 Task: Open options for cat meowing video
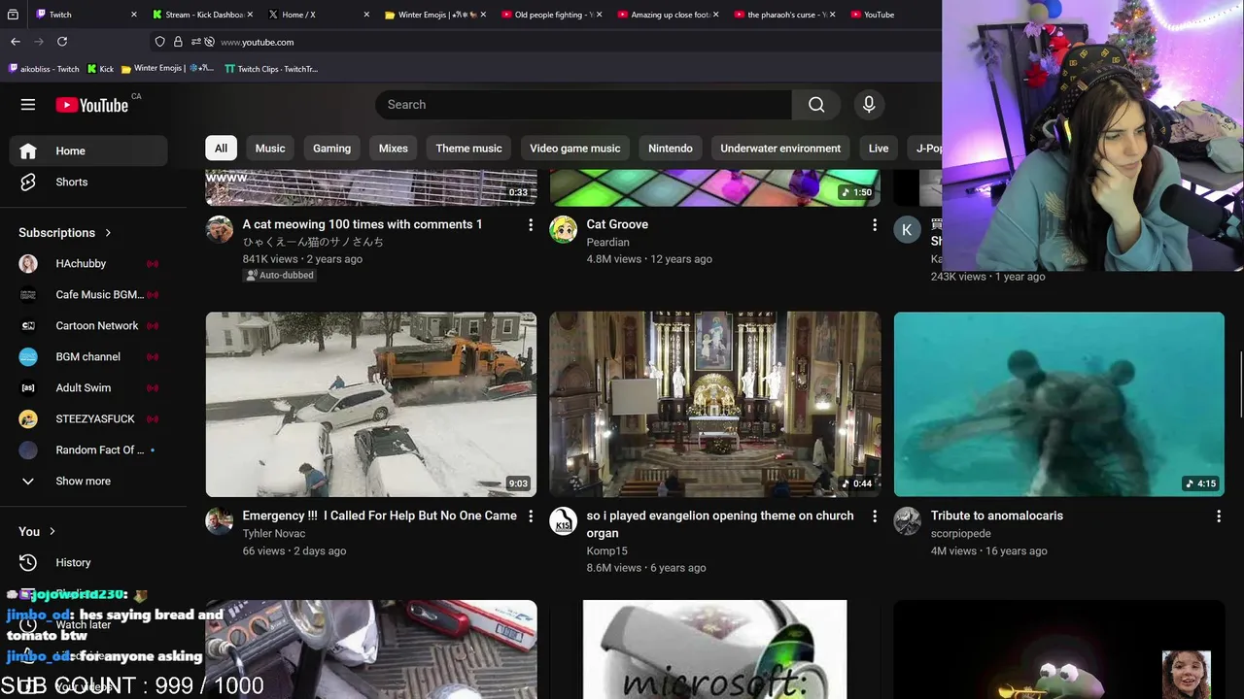point(531,224)
